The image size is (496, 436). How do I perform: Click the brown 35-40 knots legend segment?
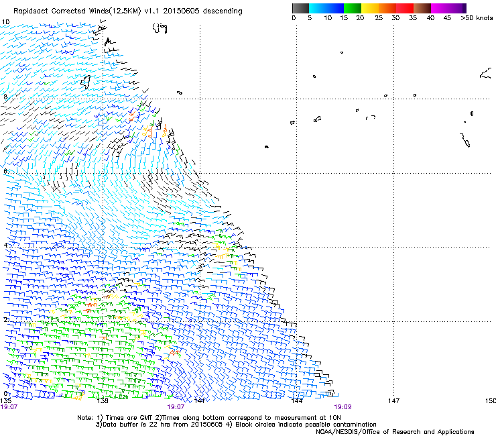tap(422, 8)
